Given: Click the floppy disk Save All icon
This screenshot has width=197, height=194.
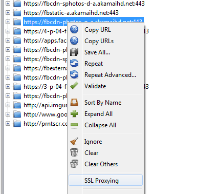Looking at the screenshot, I should (x=74, y=52).
